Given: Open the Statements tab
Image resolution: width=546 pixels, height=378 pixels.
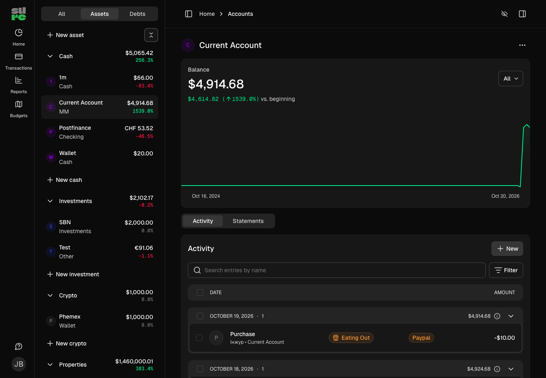Looking at the screenshot, I should coord(248,221).
